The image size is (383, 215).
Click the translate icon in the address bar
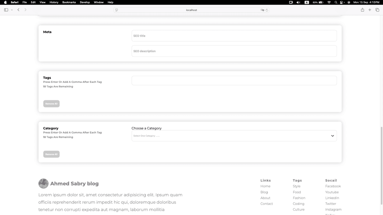[x=262, y=10]
